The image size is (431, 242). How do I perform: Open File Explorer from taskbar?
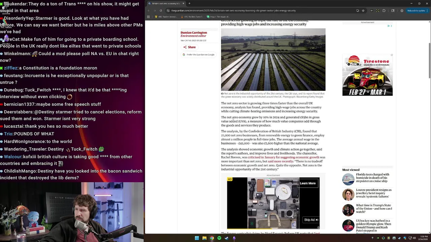[204, 238]
